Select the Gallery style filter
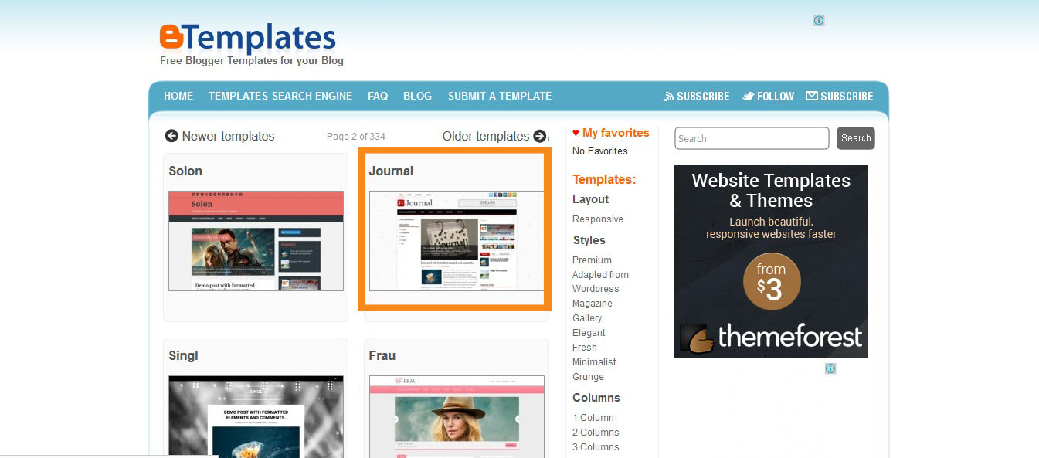 (x=587, y=318)
